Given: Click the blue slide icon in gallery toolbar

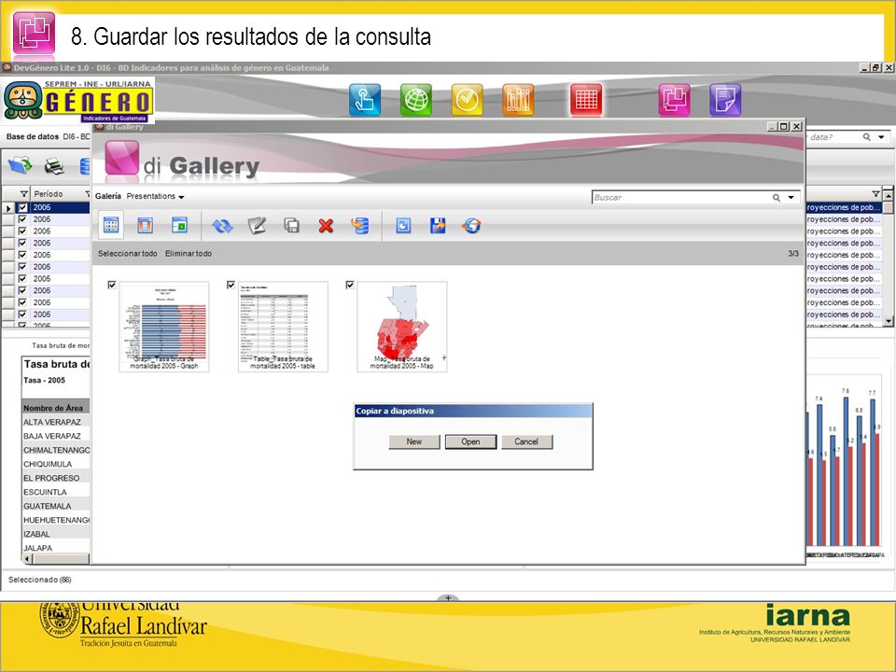Looking at the screenshot, I should tap(403, 226).
